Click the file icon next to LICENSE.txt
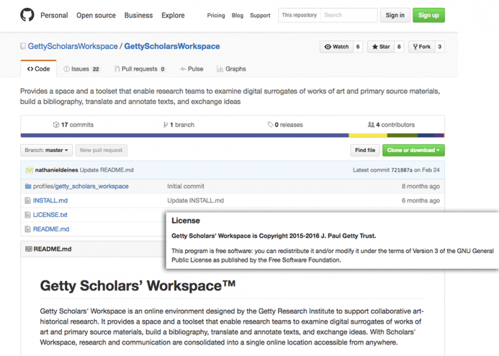499x356 pixels. click(x=28, y=215)
